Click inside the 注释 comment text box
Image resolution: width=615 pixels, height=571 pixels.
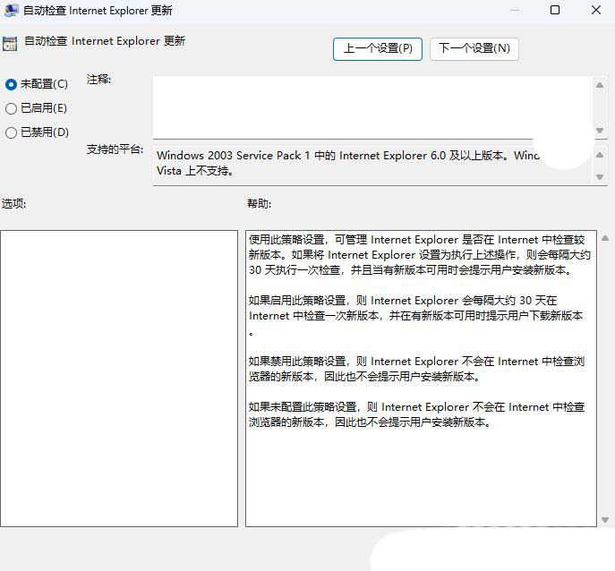click(372, 107)
